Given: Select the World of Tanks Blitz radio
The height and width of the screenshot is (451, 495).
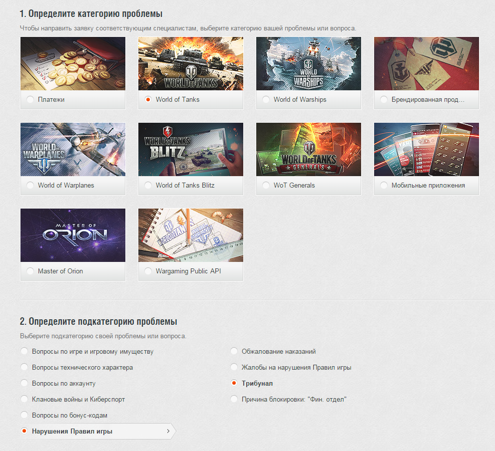Looking at the screenshot, I should [148, 185].
